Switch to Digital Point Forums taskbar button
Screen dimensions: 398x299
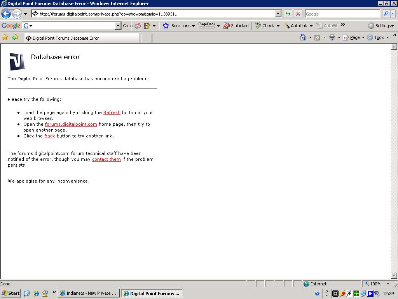(152, 294)
